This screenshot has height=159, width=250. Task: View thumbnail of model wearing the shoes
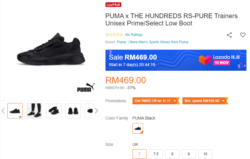[34, 111]
